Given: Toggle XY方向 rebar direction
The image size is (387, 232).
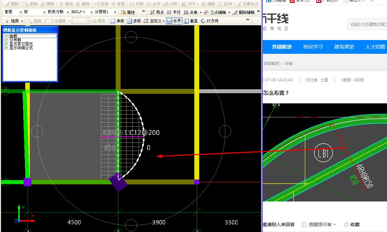Looking at the screenshot, I should point(209,21).
